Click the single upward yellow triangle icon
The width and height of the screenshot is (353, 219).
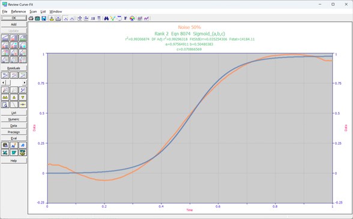[x=14, y=97]
